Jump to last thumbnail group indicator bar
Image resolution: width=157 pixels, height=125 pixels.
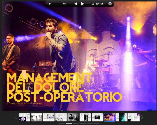coord(96,124)
